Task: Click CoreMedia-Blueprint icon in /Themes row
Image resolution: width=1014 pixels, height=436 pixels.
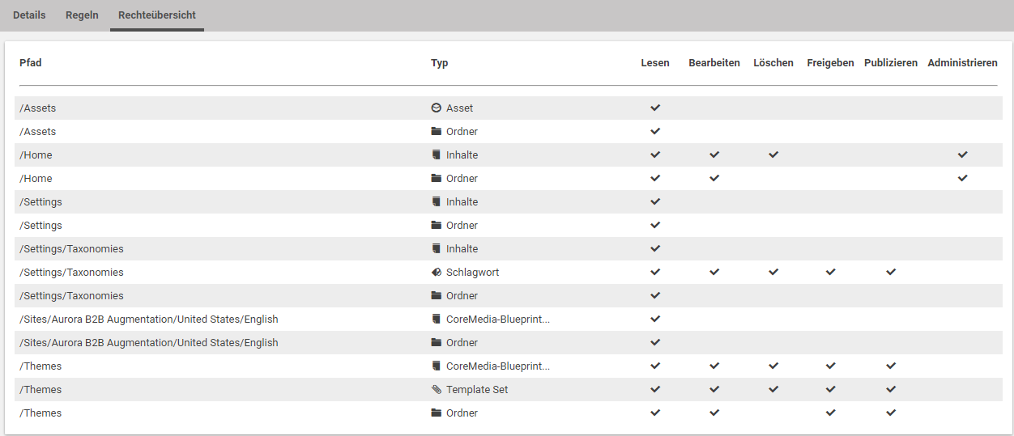Action: pos(437,366)
